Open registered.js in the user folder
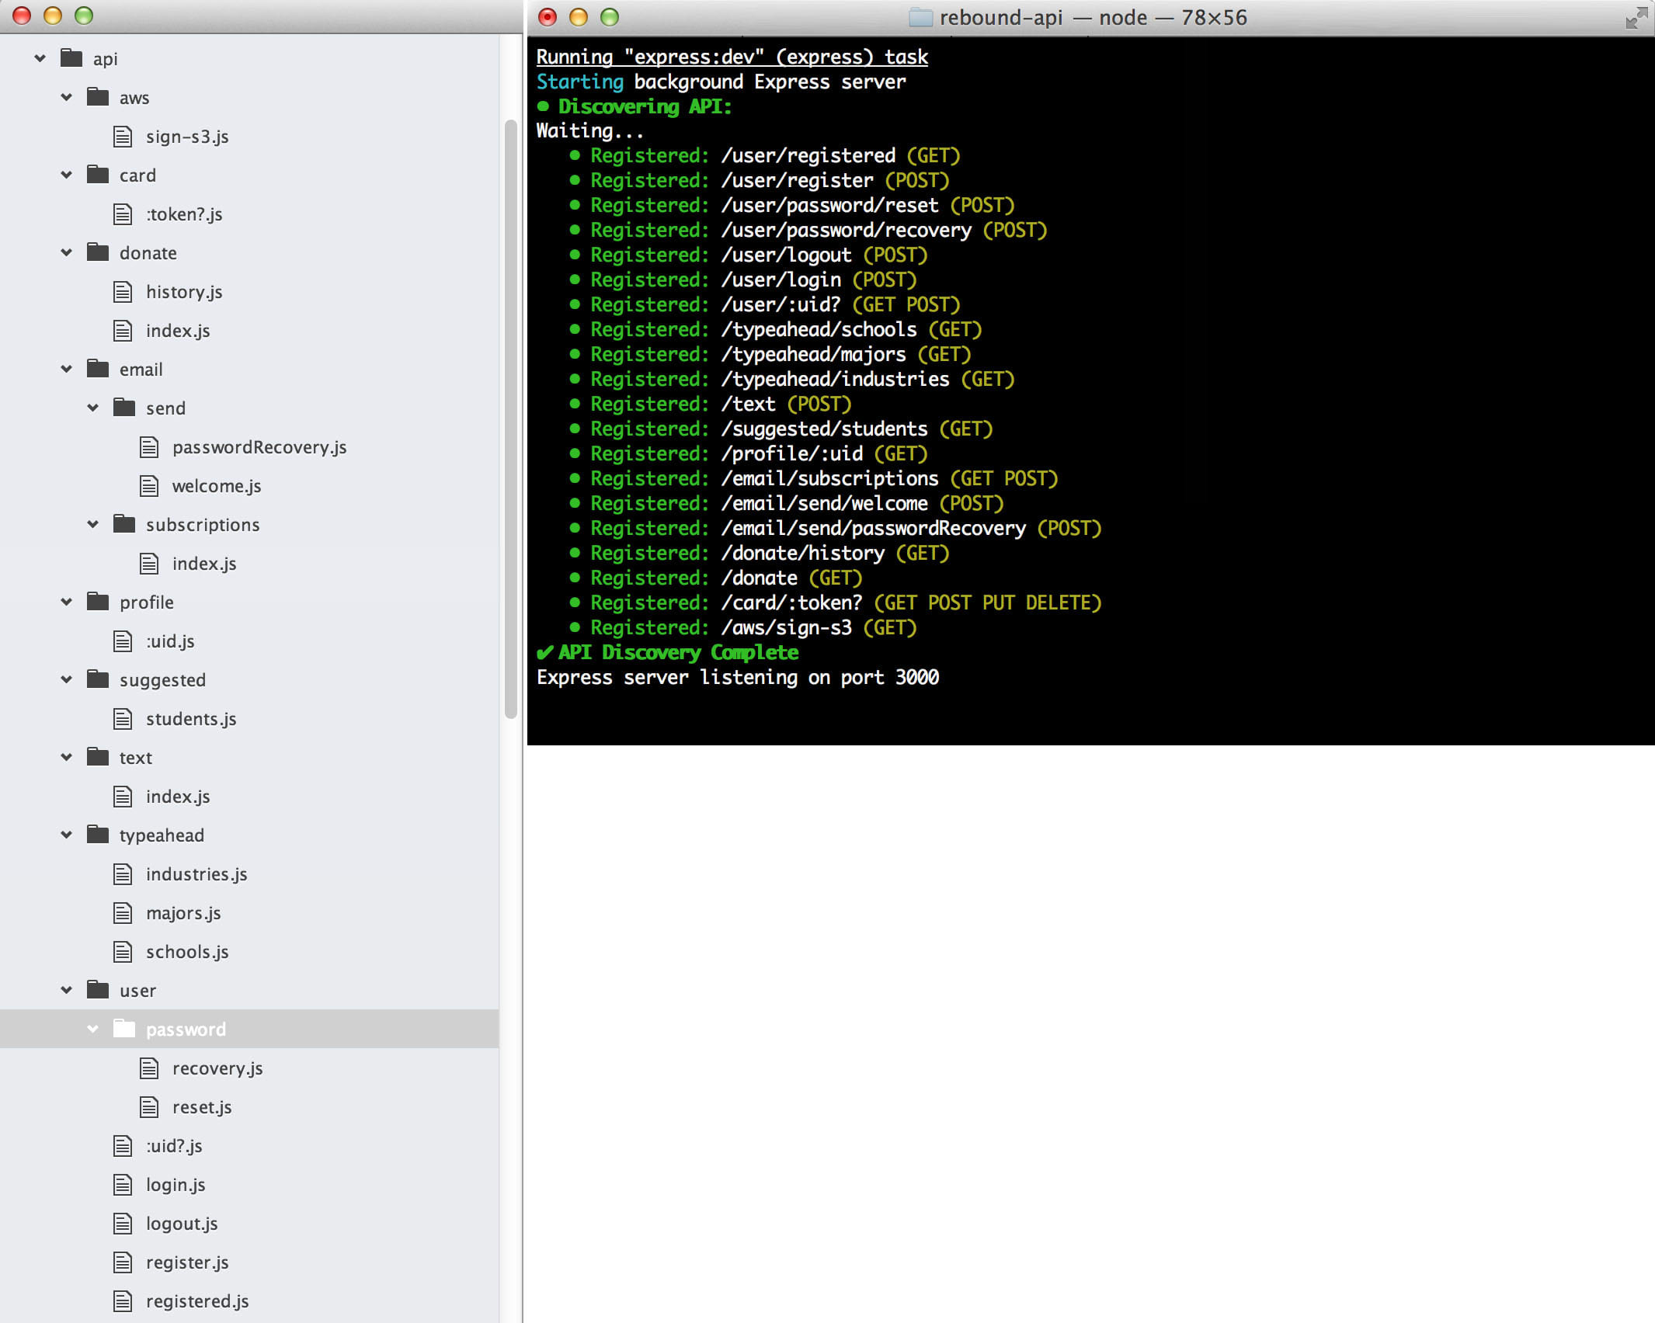 pyautogui.click(x=197, y=1301)
